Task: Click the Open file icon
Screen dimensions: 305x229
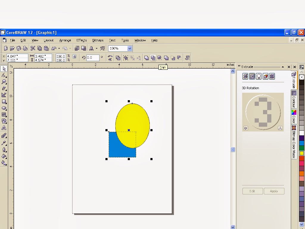Action: (12, 48)
